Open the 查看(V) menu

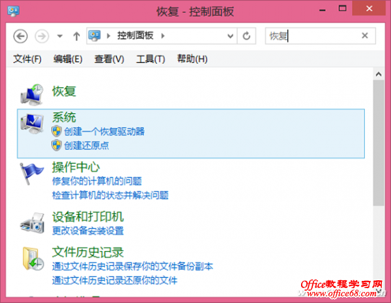[x=109, y=59]
